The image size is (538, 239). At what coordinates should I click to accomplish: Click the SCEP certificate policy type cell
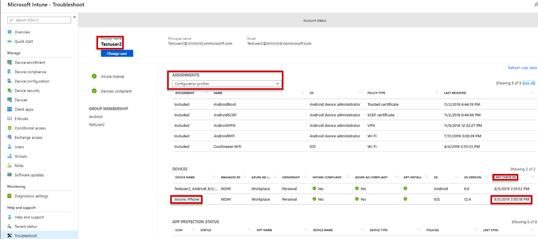(381, 114)
